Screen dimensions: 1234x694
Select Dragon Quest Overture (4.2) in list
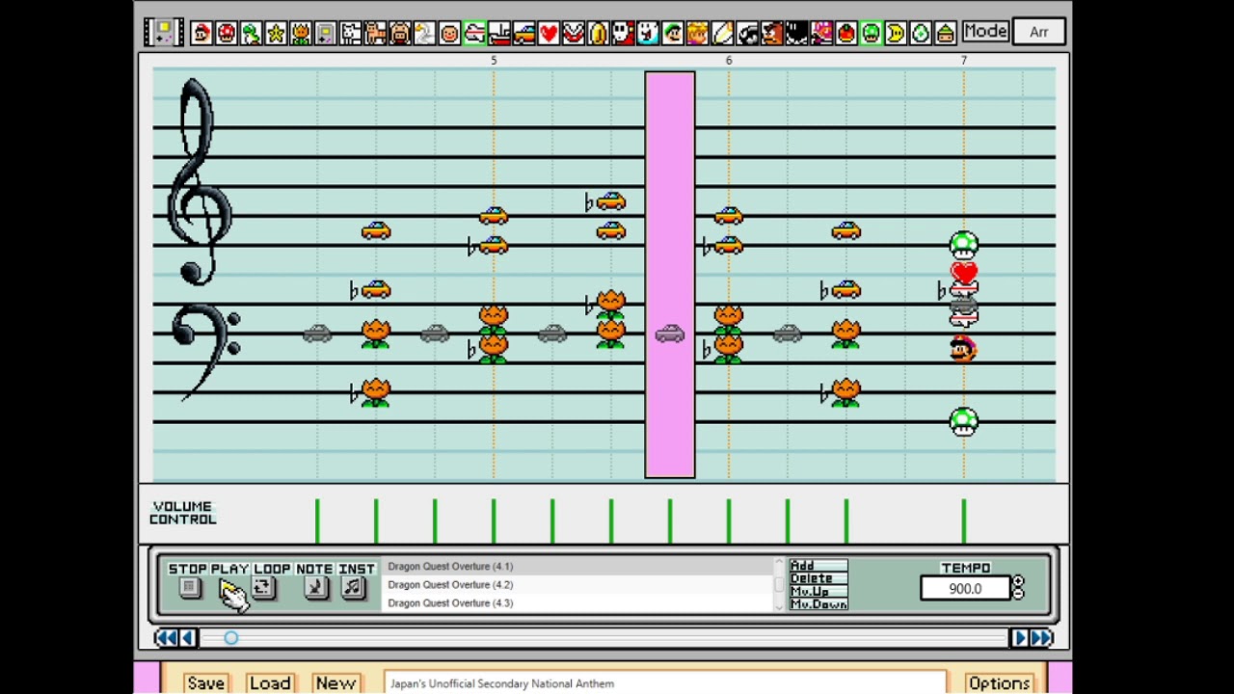pos(578,585)
